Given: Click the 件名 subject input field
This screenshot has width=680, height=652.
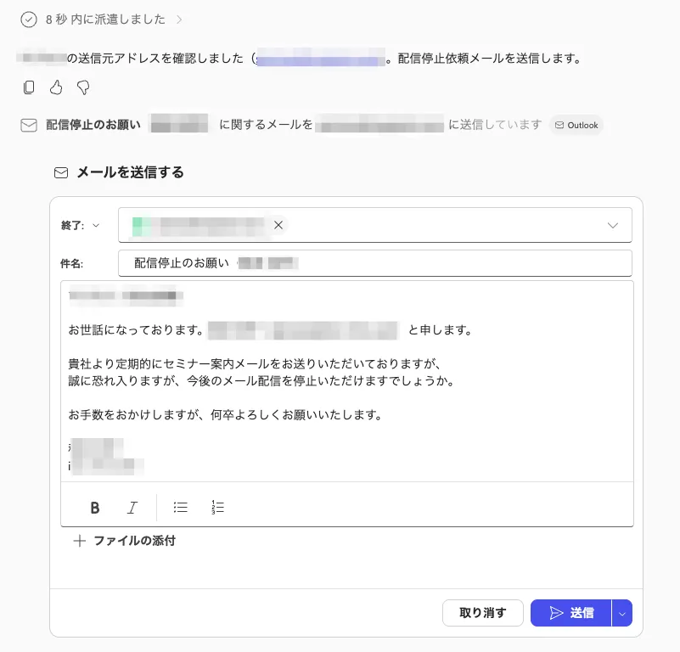Looking at the screenshot, I should pyautogui.click(x=374, y=263).
